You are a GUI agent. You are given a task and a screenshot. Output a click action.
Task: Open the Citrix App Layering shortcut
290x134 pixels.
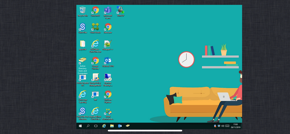tap(83, 97)
